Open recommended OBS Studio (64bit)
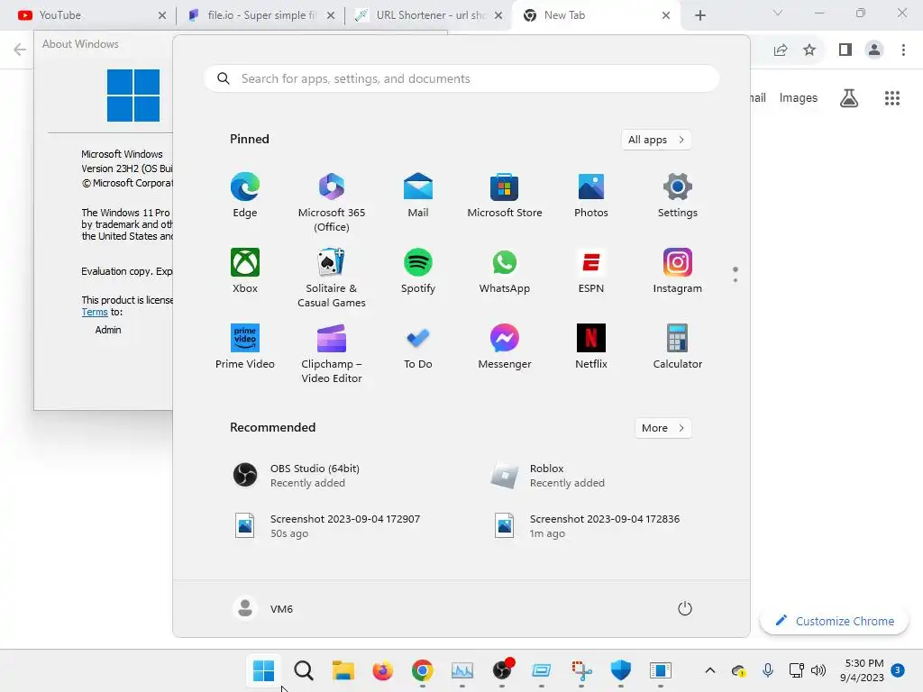The height and width of the screenshot is (692, 923). [330, 476]
